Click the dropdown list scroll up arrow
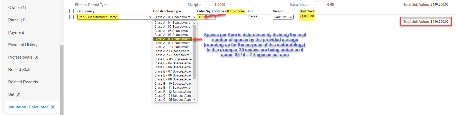Image resolution: width=456 pixels, height=115 pixels. (x=195, y=23)
